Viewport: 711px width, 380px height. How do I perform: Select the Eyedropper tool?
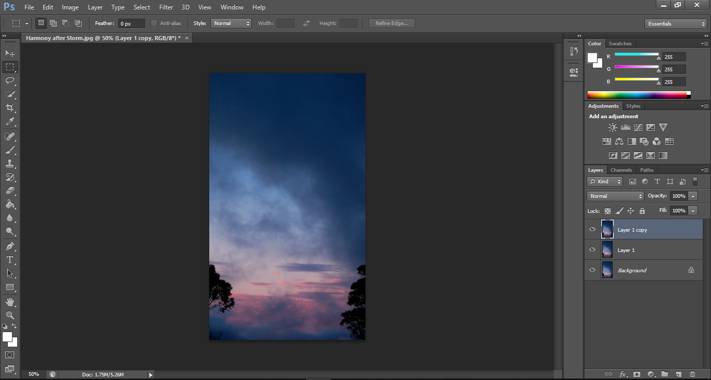[10, 122]
